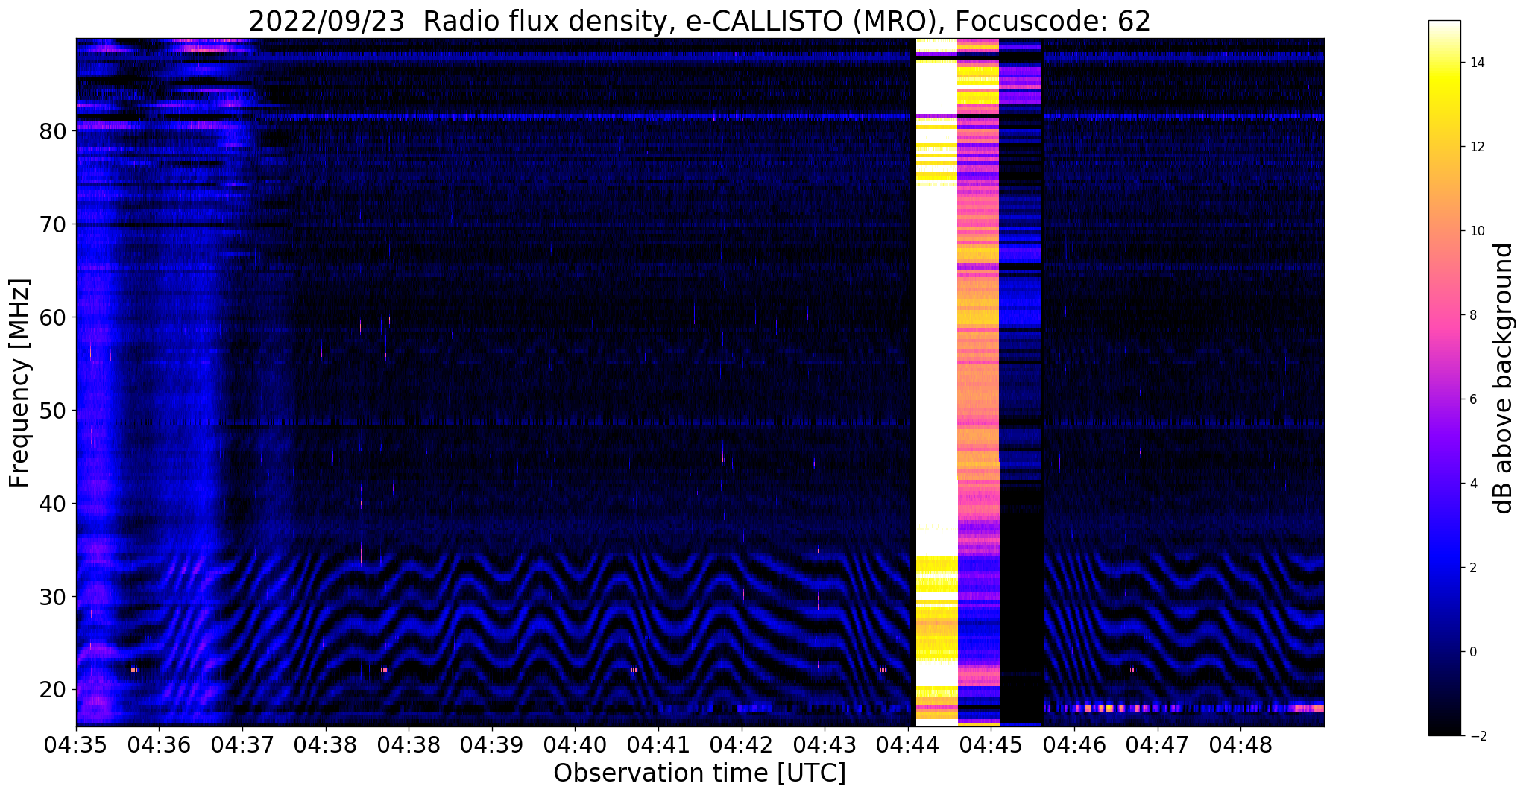The image size is (1526, 795).
Task: Select the 04:40 time tick label
Action: (x=575, y=744)
